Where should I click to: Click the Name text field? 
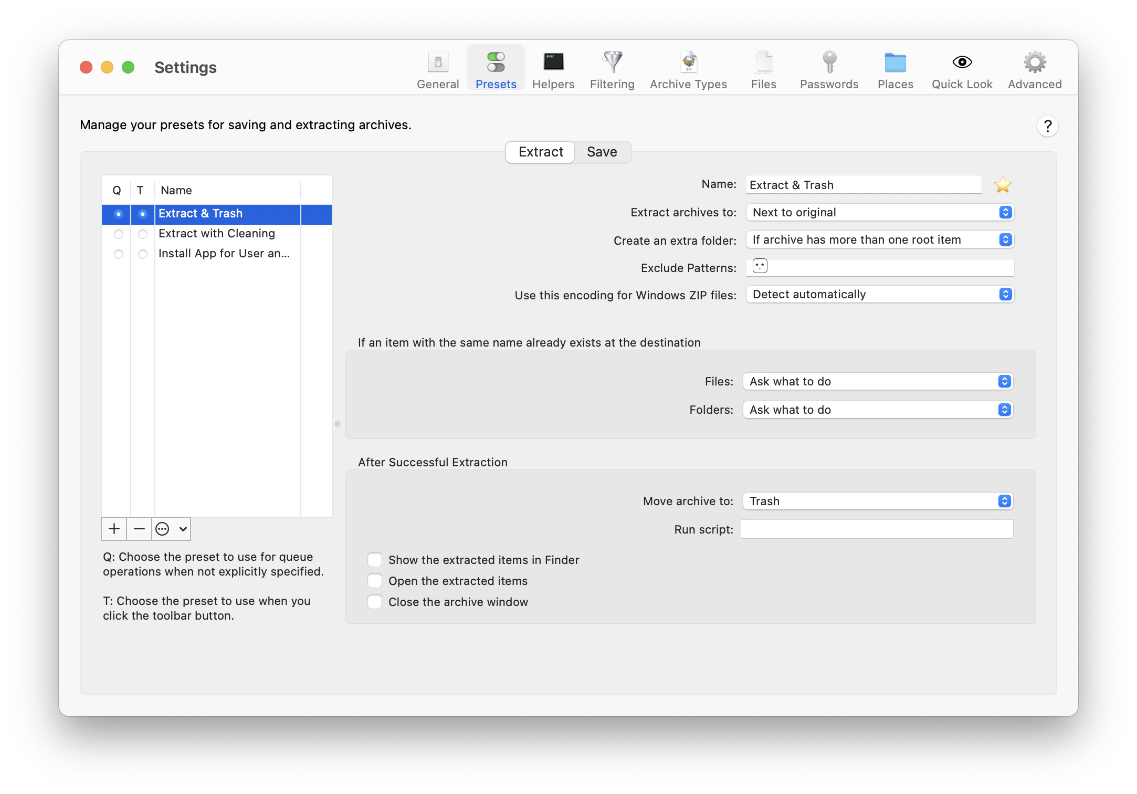click(x=864, y=185)
